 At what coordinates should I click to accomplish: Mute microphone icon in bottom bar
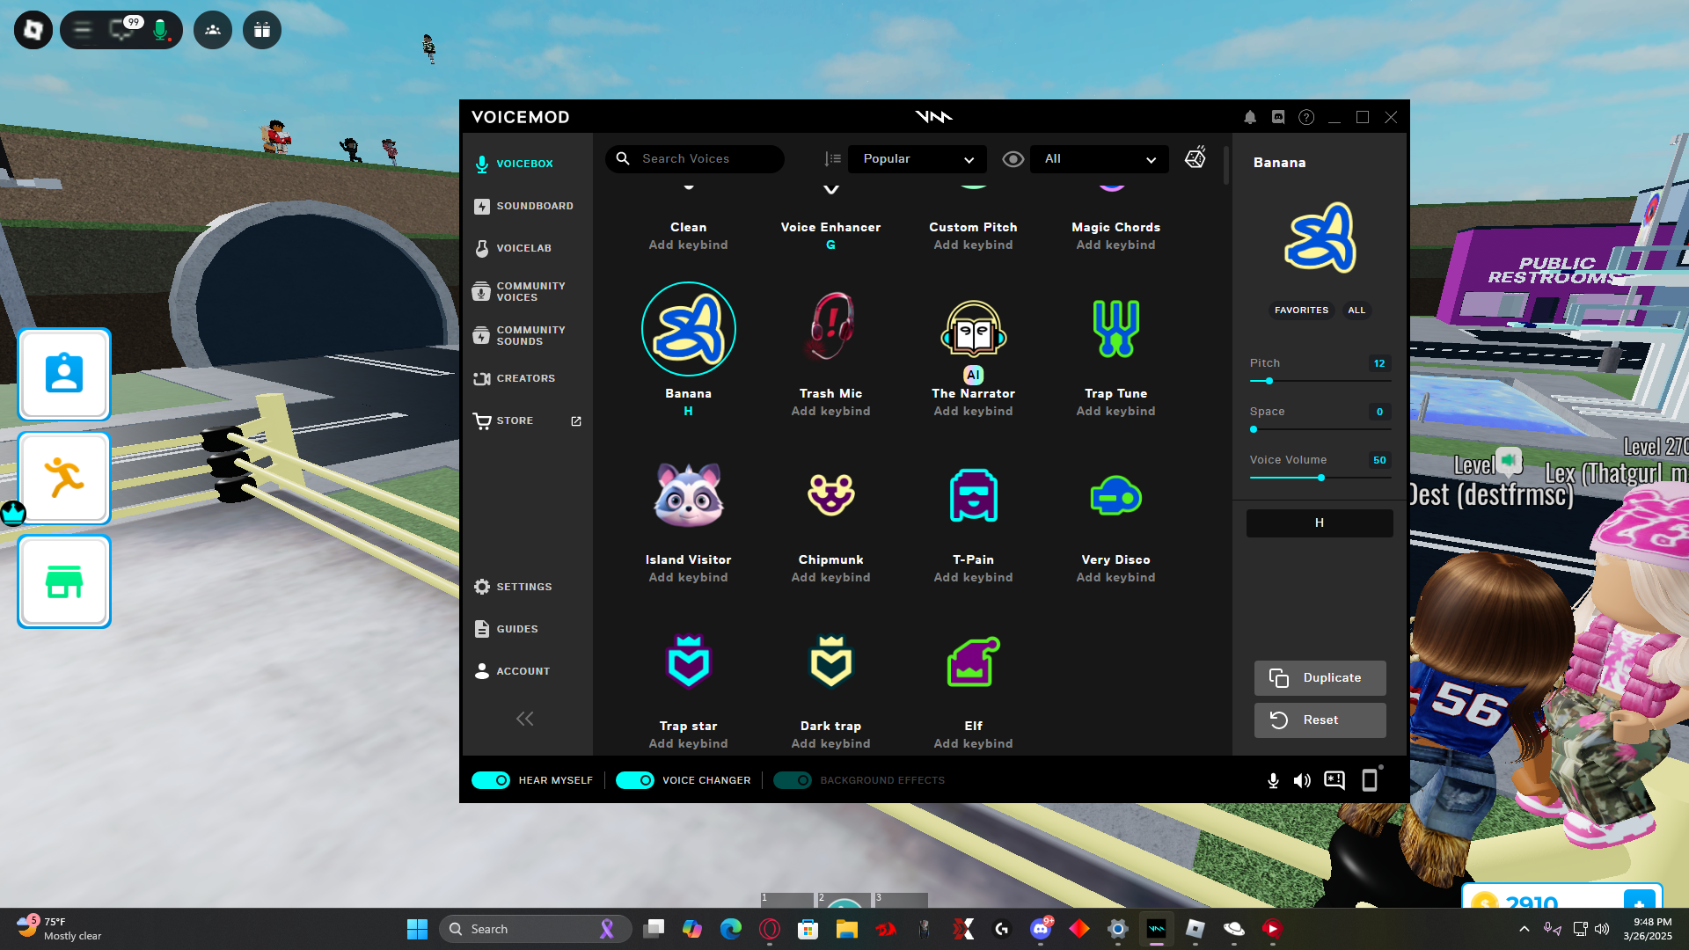point(1272,780)
